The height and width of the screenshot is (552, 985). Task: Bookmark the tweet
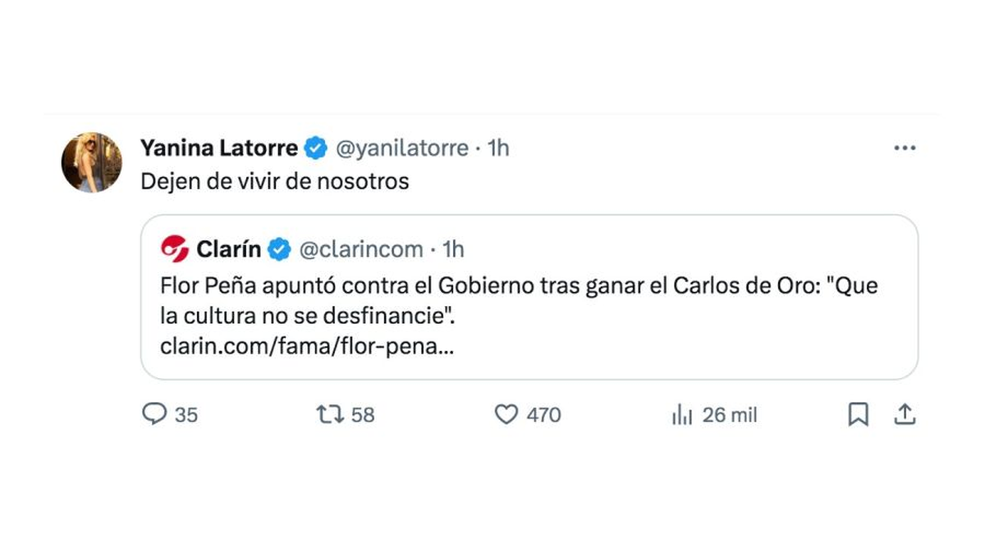tap(857, 416)
